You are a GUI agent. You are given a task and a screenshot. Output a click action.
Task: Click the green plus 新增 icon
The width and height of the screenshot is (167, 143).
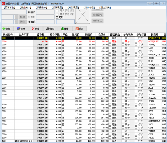pos(4,29)
